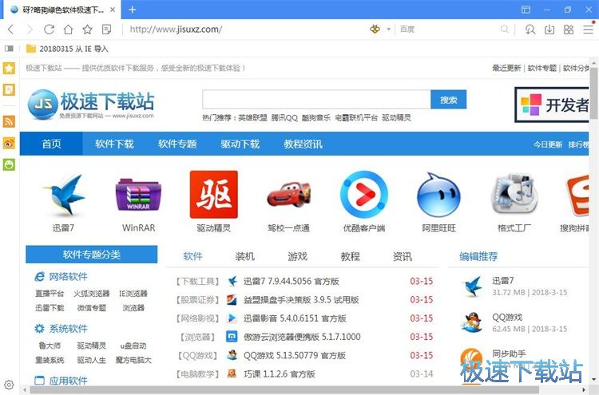This screenshot has width=599, height=395.
Task: Open the 优酷客户端 app icon
Action: (x=364, y=195)
